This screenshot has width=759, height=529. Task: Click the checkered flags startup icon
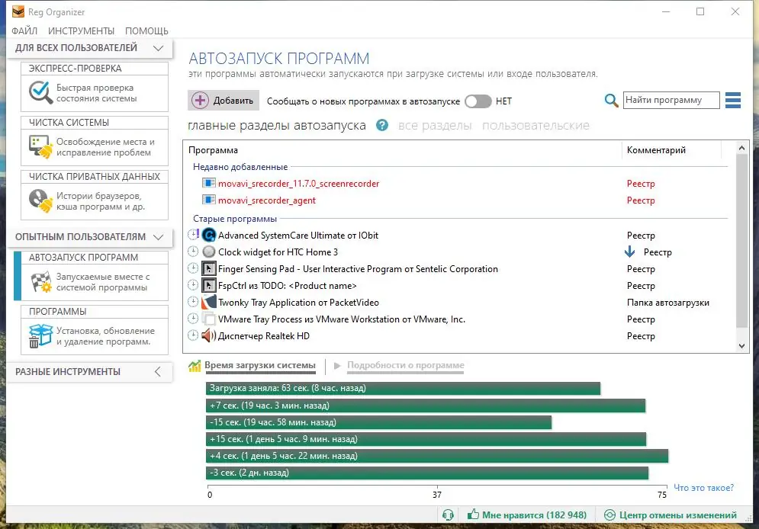click(x=40, y=282)
